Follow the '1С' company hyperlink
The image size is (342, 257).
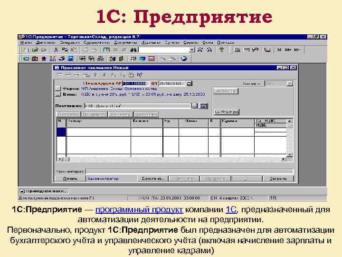click(x=231, y=209)
